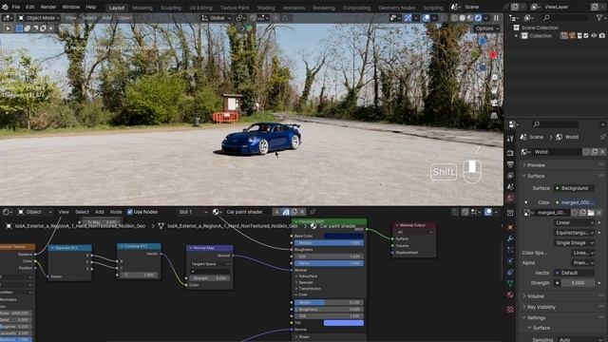The width and height of the screenshot is (608, 342).
Task: Open the Render properties tab icon
Action: tap(510, 153)
